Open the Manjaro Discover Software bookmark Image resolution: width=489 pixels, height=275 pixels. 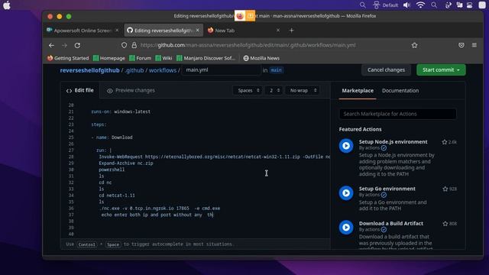206,58
